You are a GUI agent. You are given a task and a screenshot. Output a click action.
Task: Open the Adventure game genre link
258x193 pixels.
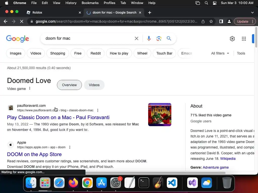[x=216, y=167]
